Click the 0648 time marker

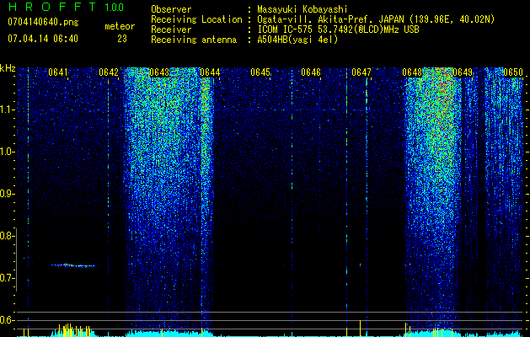pos(412,72)
